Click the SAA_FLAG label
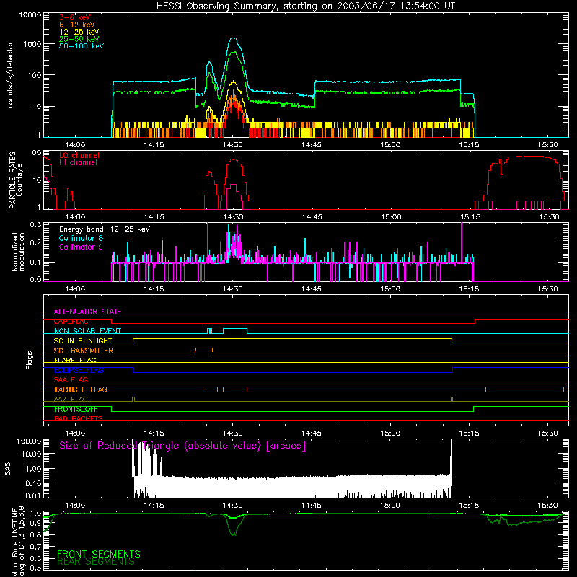The width and height of the screenshot is (577, 577). click(71, 379)
